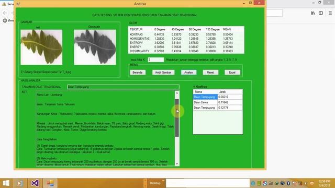Image resolution: width=335 pixels, height=188 pixels.
Task: Open the browser library icon
Action: coord(313,13)
